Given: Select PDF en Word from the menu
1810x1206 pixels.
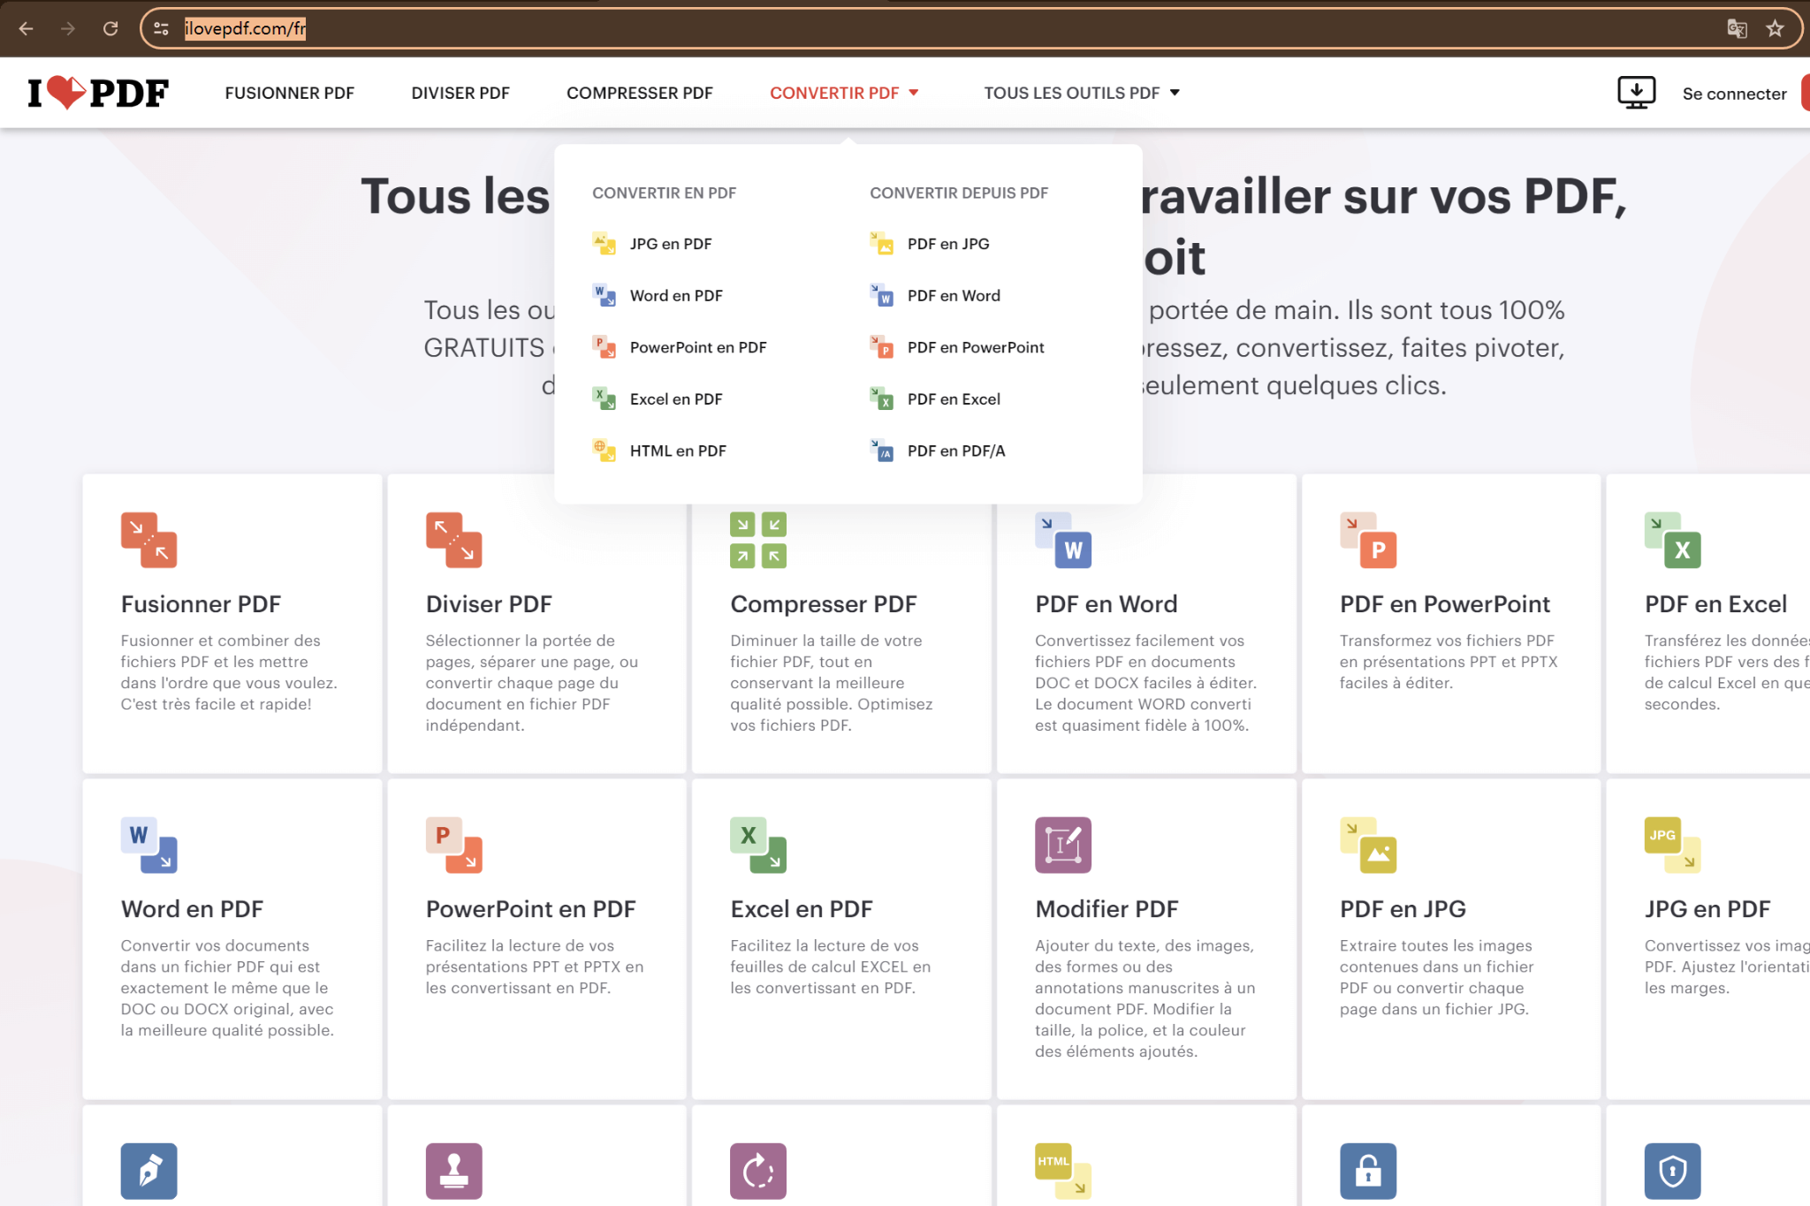Looking at the screenshot, I should pos(953,296).
